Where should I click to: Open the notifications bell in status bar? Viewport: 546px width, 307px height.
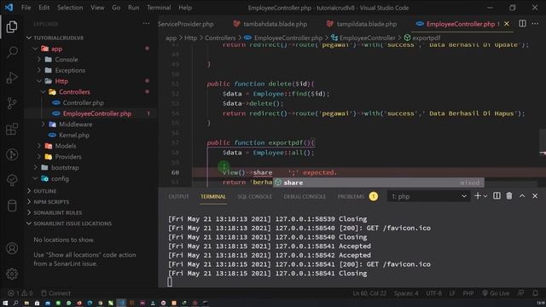(535, 293)
